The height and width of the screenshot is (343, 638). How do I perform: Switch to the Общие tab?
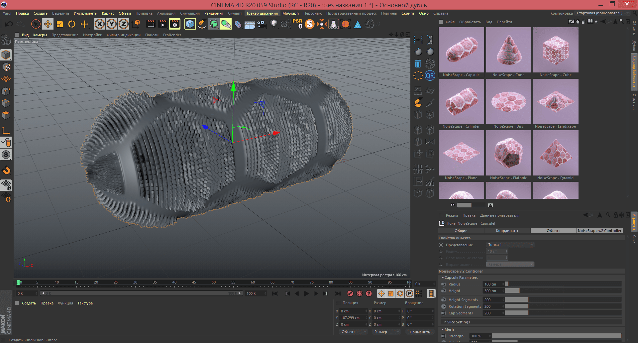(461, 231)
